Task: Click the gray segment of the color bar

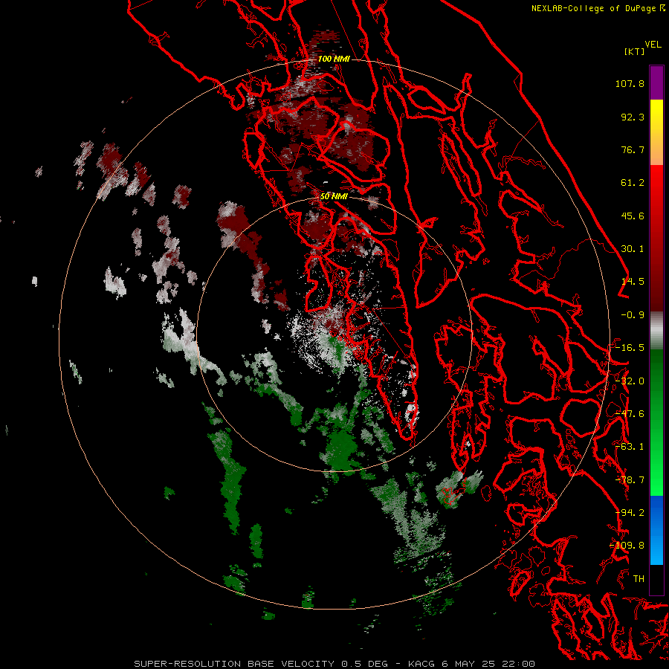Action: point(656,331)
